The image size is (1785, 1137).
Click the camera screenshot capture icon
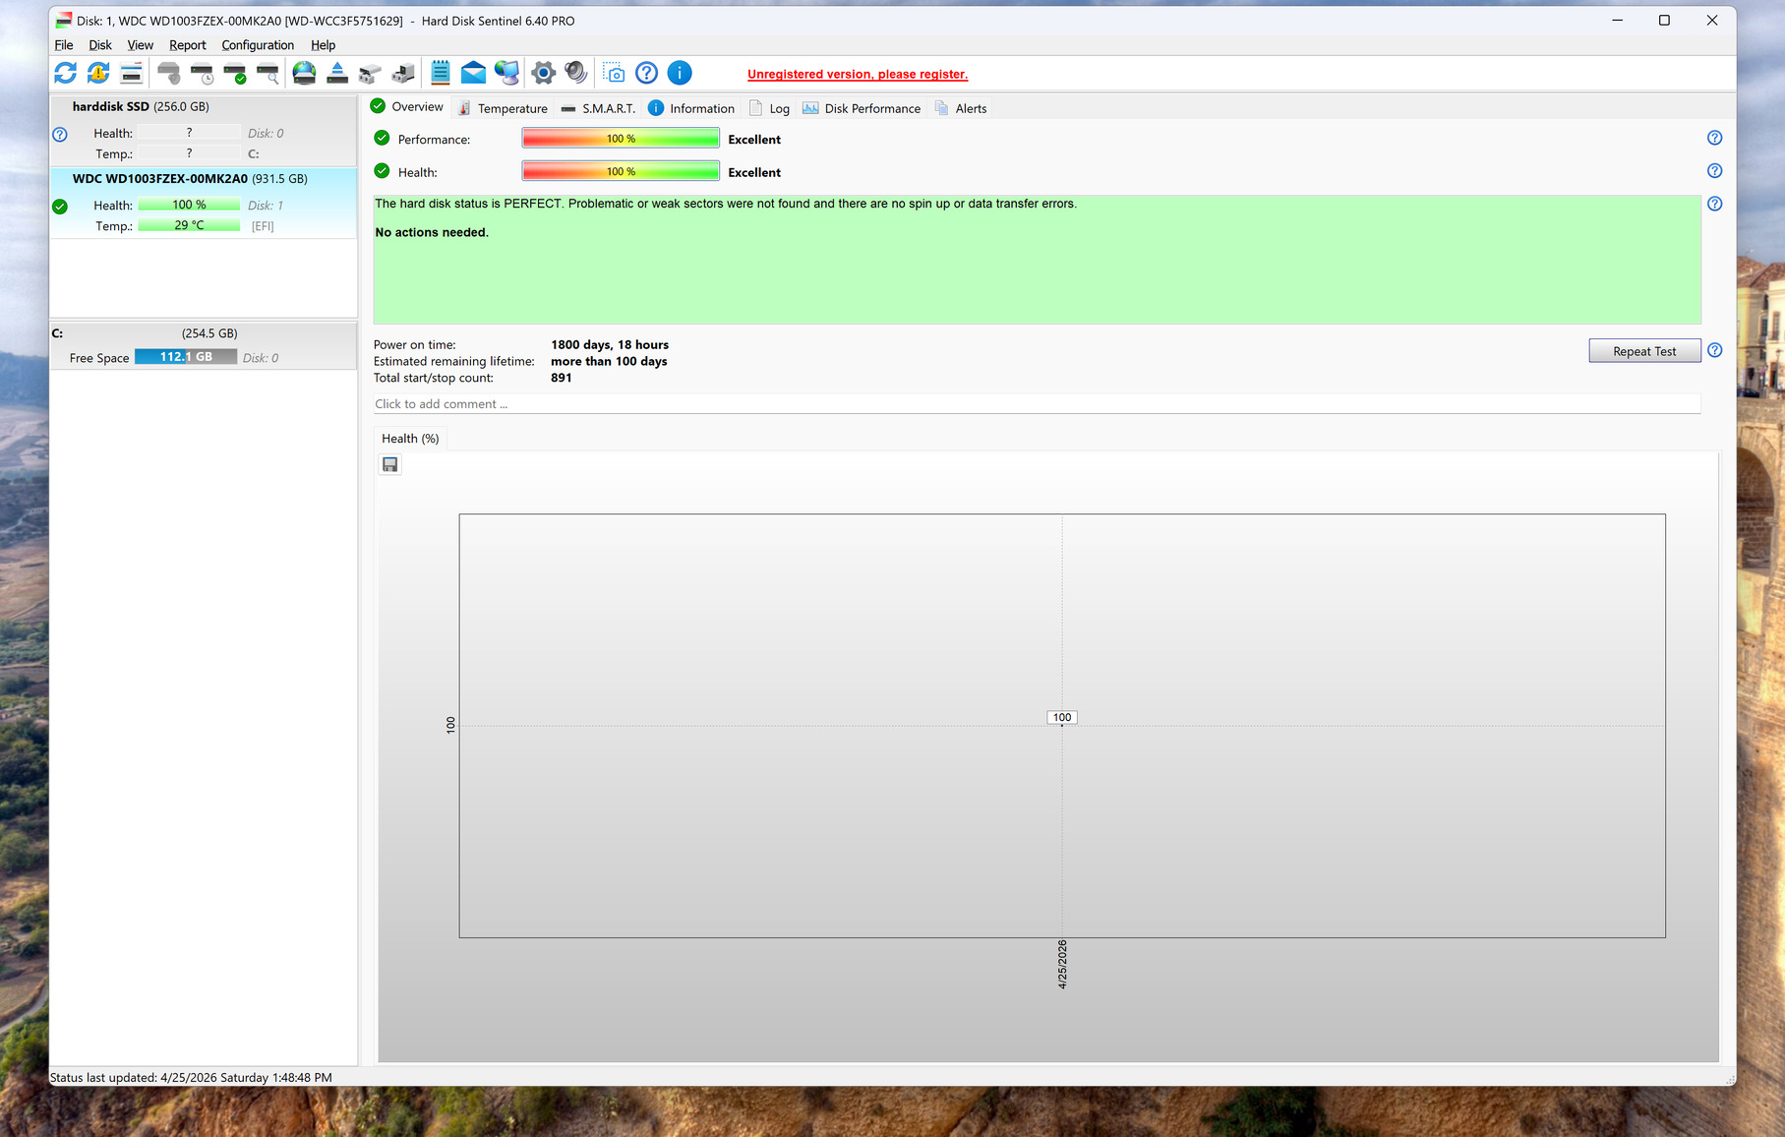pyautogui.click(x=614, y=73)
